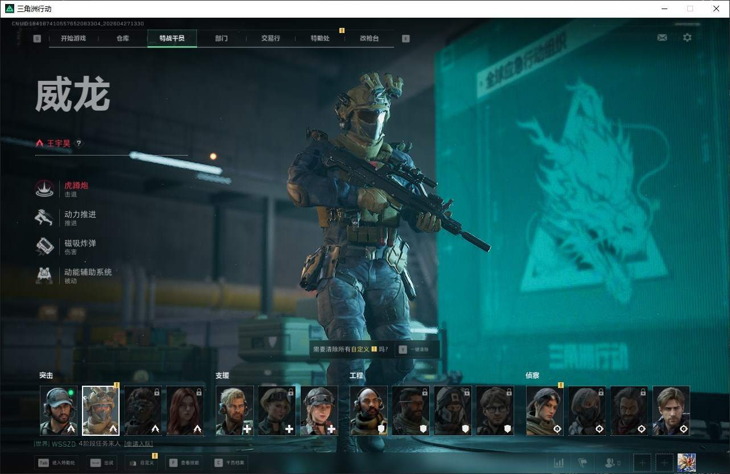Select the locked red-haired 突击 operator
Screen dimensions: 730x474
[185, 411]
